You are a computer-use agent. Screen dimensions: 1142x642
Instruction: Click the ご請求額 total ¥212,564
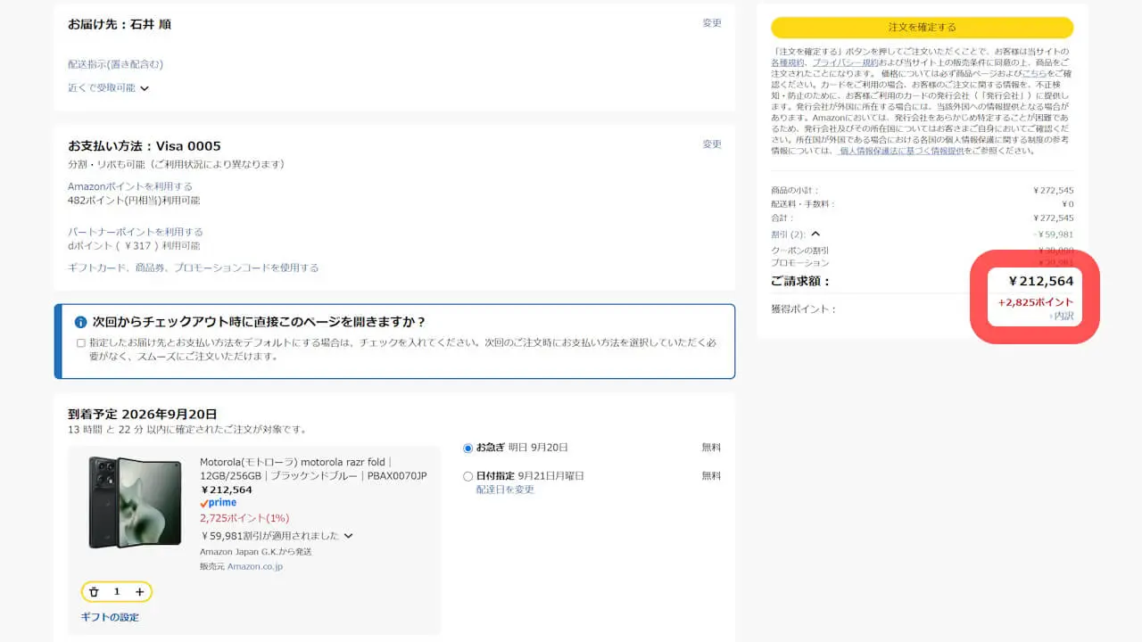click(x=1040, y=282)
